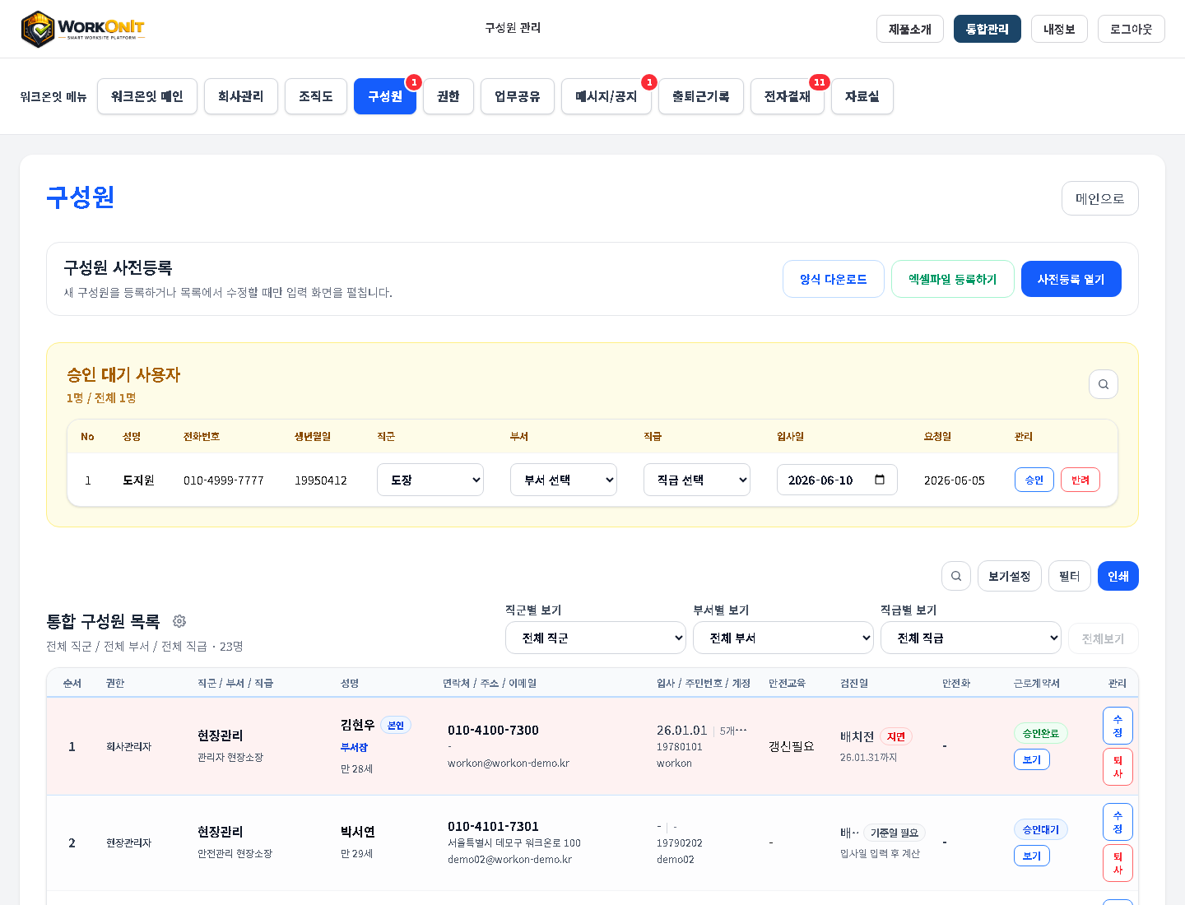
Task: Click the 메인으로 button
Action: tap(1100, 198)
